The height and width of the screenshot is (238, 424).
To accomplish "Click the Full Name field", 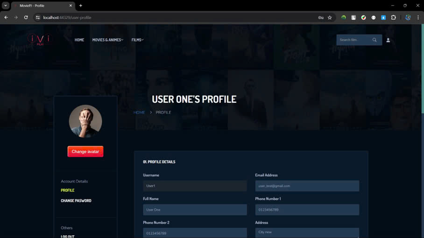I will point(195,210).
